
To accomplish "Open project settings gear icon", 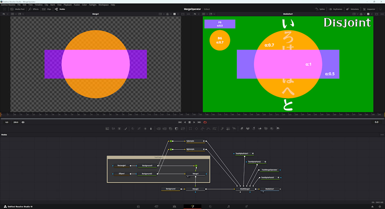I will click(x=380, y=206).
